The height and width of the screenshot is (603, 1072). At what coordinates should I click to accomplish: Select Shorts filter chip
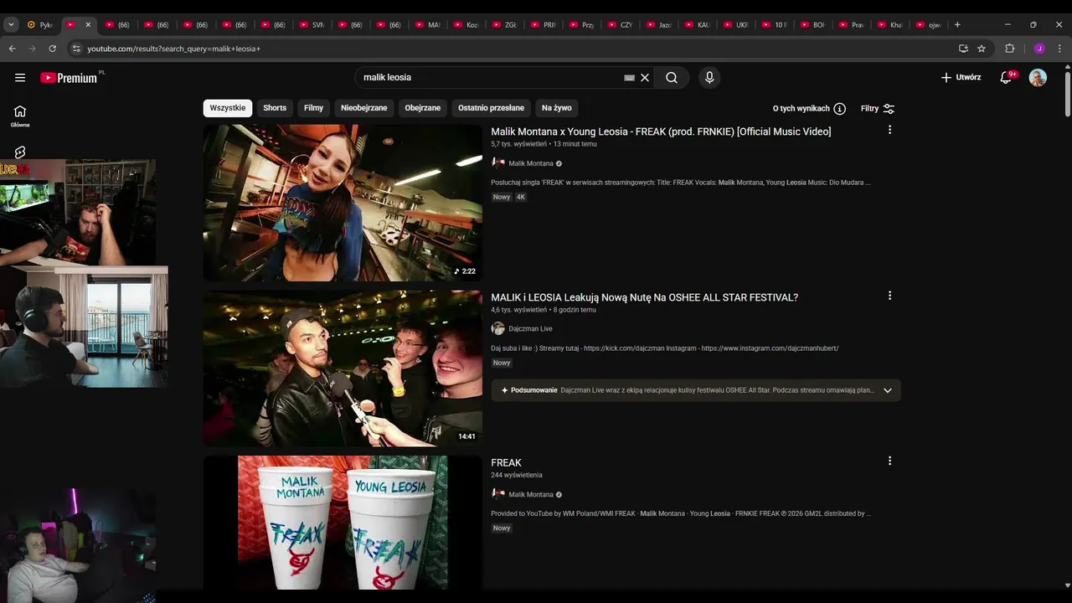(x=275, y=108)
